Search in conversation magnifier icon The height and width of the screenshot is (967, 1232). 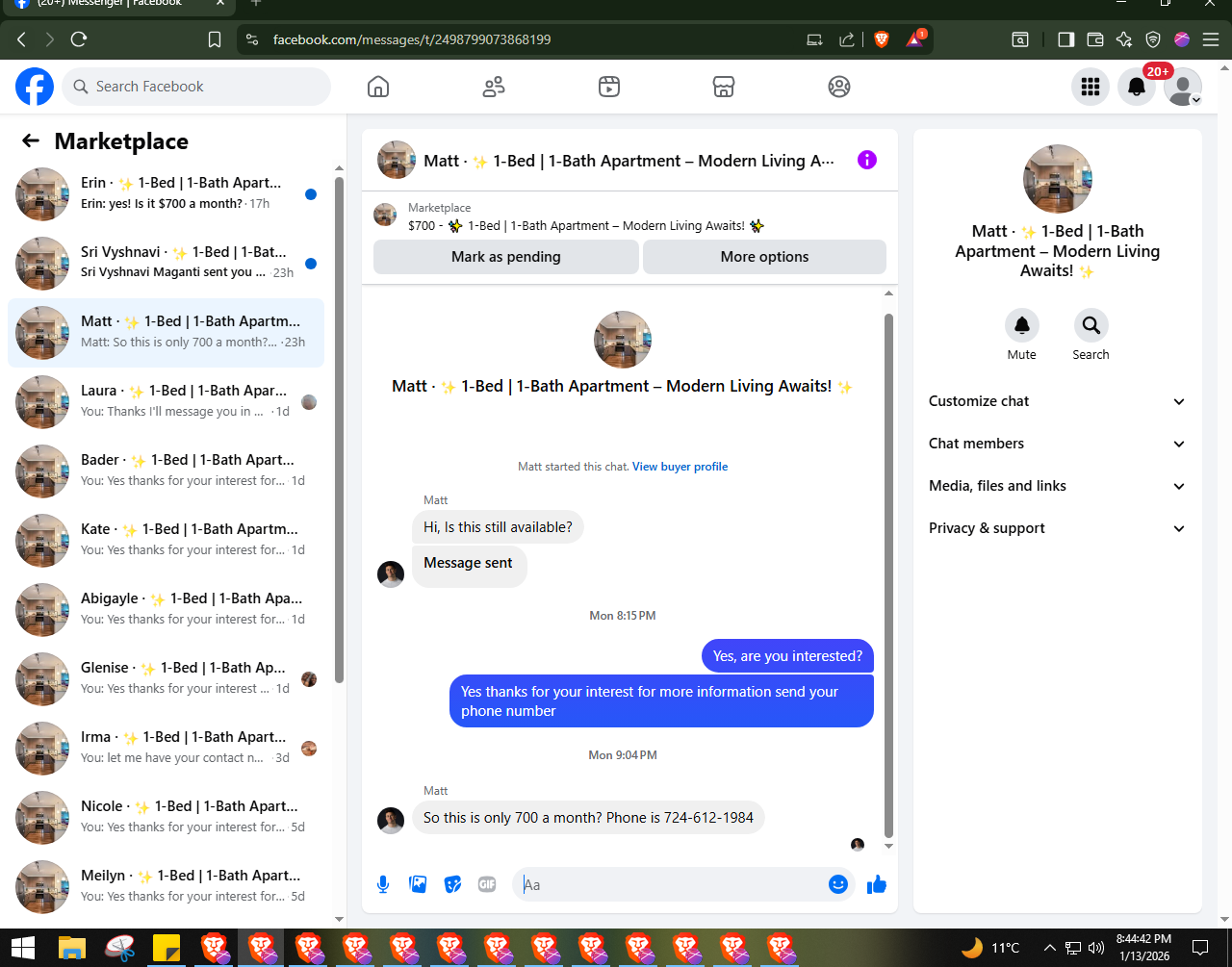pos(1091,325)
